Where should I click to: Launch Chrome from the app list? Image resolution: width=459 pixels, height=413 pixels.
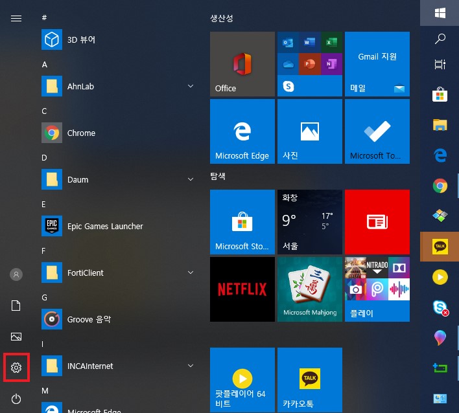click(117, 133)
